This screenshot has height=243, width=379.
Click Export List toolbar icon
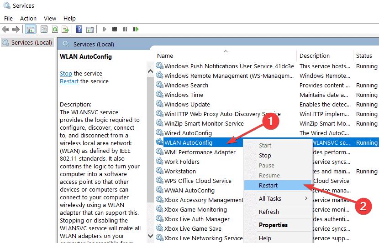pos(65,30)
